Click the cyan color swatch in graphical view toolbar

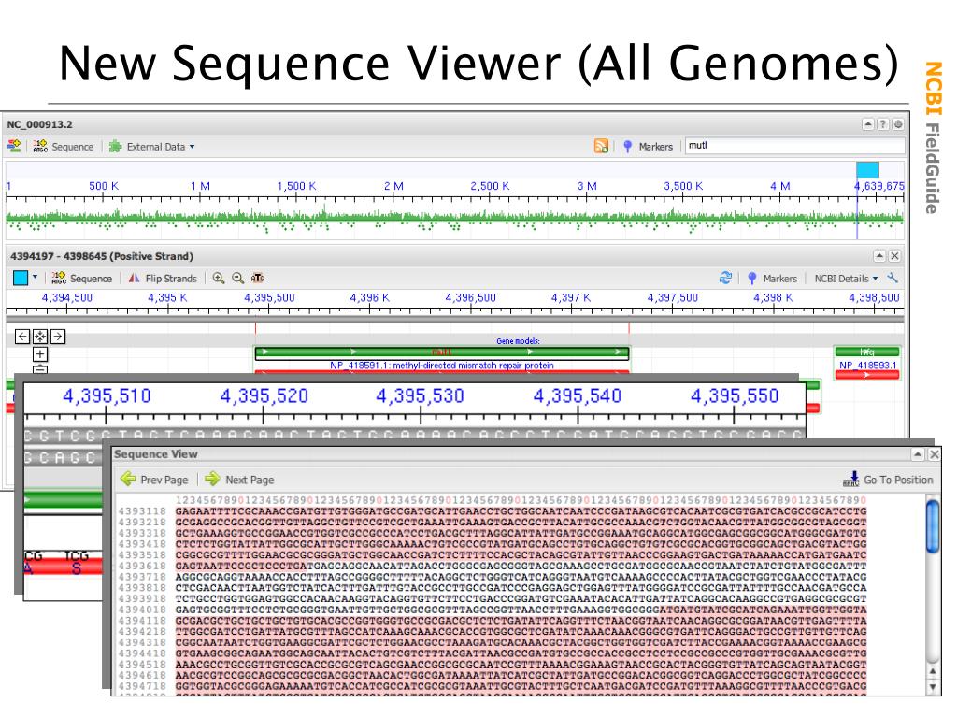tap(21, 279)
